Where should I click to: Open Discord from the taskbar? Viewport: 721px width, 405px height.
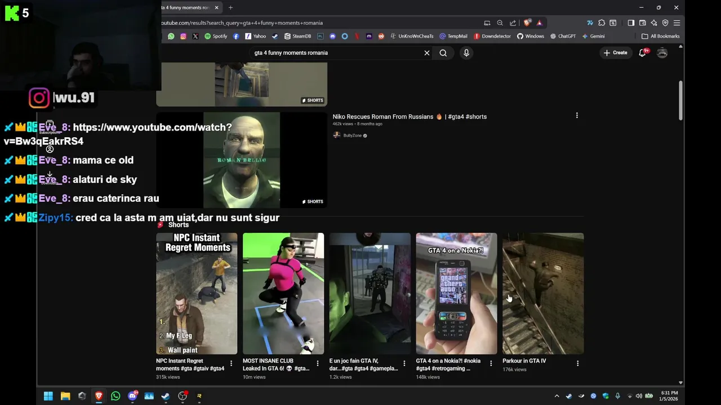(x=132, y=396)
